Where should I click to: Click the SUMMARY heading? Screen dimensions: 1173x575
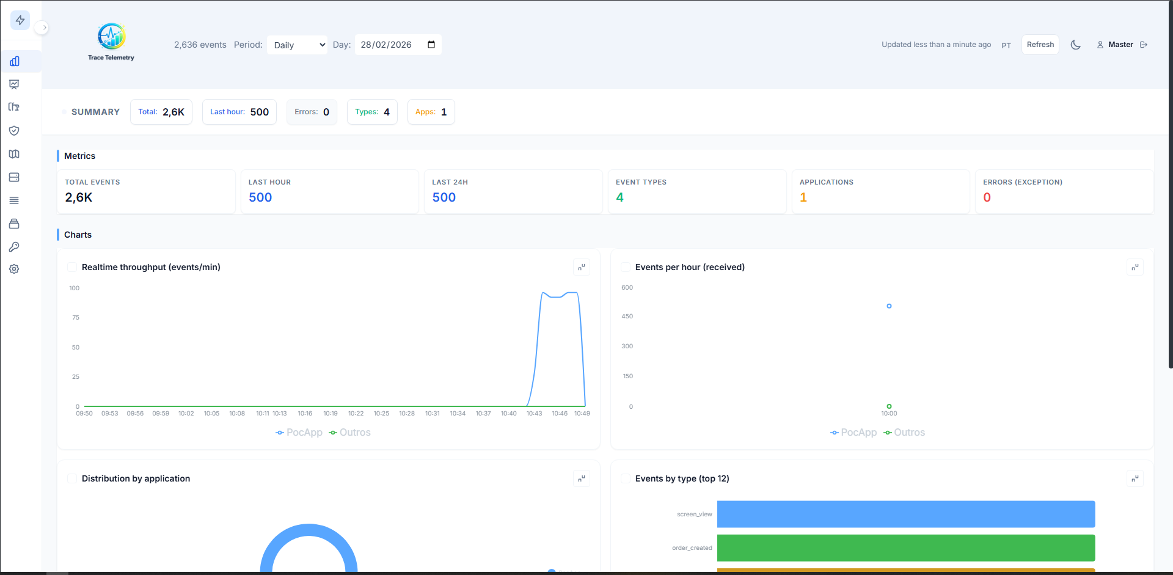[x=95, y=112]
